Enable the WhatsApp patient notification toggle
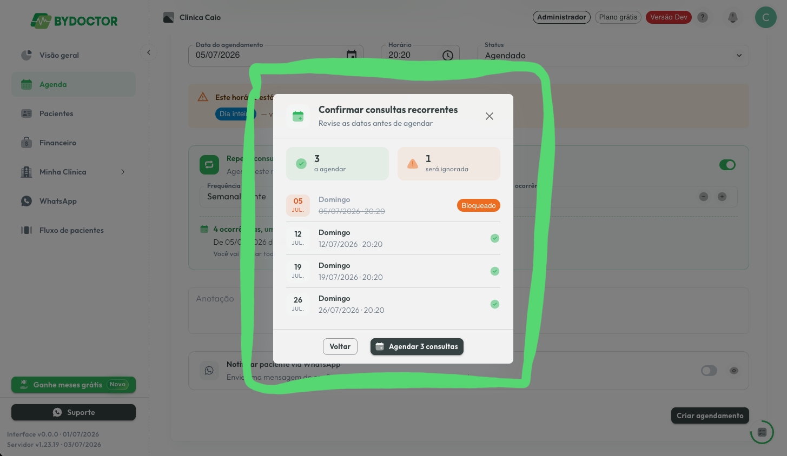 click(709, 371)
